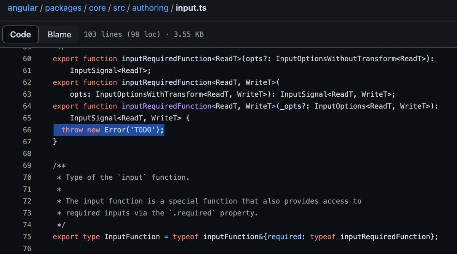Switch to the Code view
457x254 pixels.
click(x=20, y=34)
